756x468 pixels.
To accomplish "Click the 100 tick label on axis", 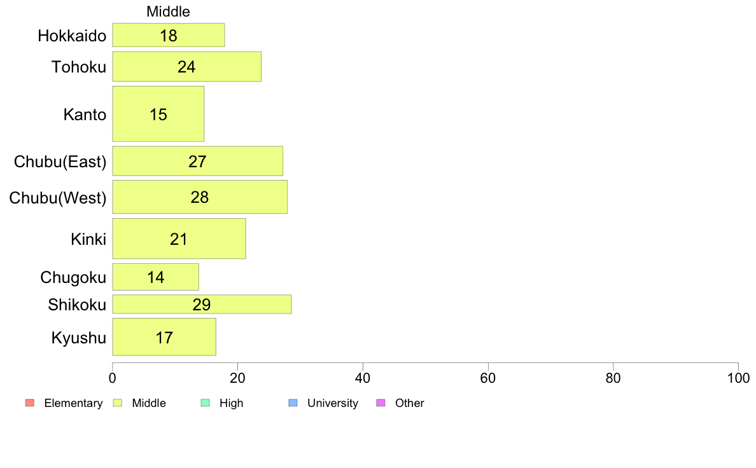I will tap(738, 378).
